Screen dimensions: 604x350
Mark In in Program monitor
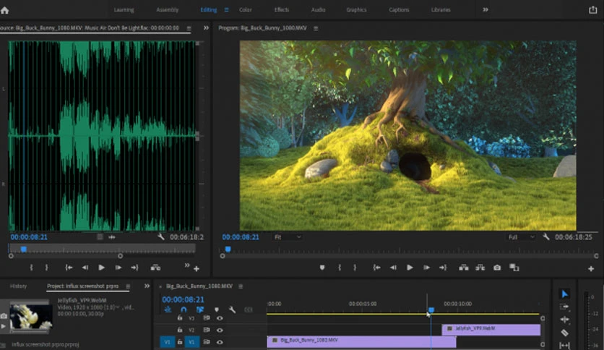340,268
